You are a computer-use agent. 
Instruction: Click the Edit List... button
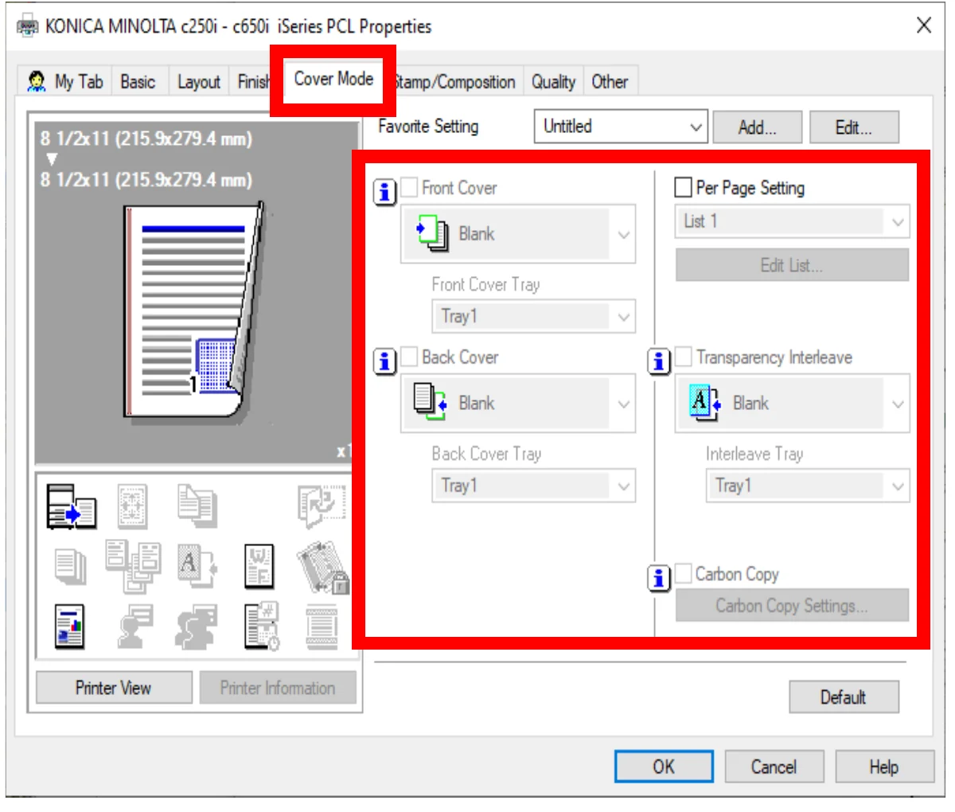792,265
